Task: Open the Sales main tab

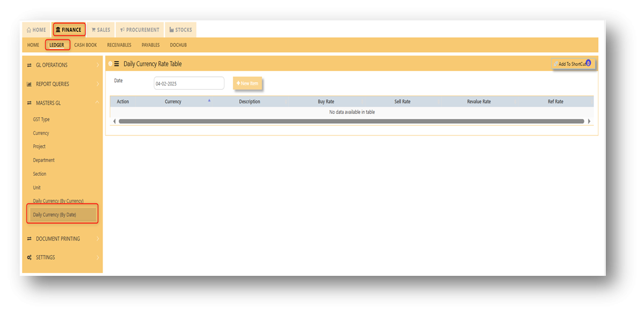Action: click(x=101, y=30)
